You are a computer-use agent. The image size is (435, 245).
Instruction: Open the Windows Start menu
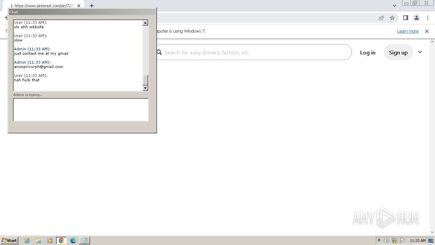(x=10, y=240)
